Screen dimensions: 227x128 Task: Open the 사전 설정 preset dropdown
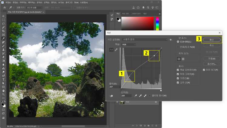coord(145,40)
